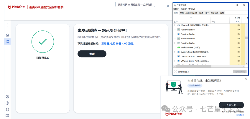Click the 立即购买 link in the popup
The width and height of the screenshot is (250, 119).
point(240,115)
